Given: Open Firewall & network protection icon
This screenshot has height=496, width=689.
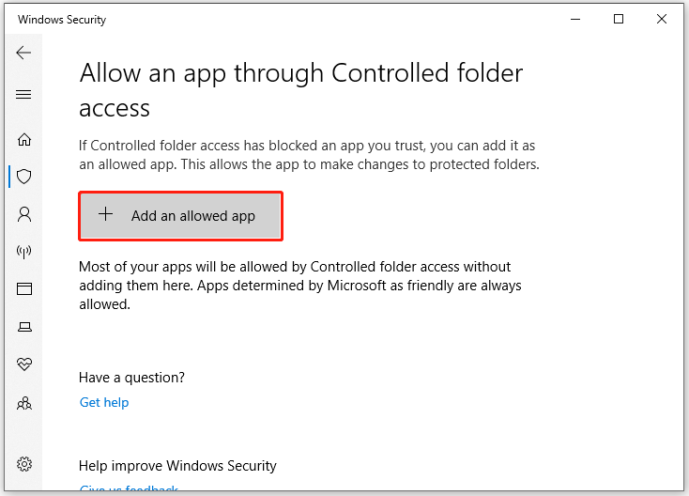Looking at the screenshot, I should click(24, 252).
